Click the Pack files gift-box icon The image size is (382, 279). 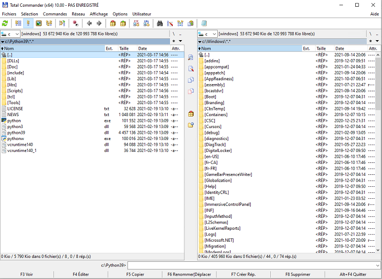coord(113,23)
